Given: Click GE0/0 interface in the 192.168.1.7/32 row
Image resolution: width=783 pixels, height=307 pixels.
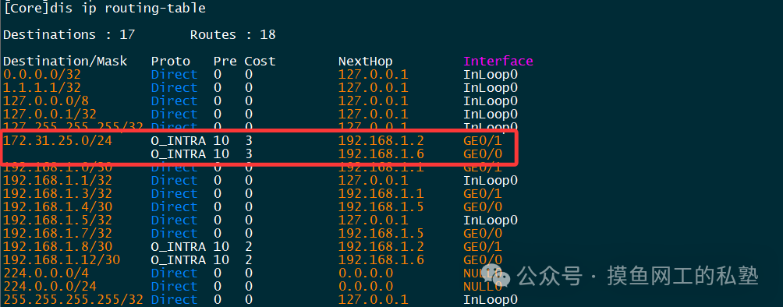Looking at the screenshot, I should click(483, 234).
